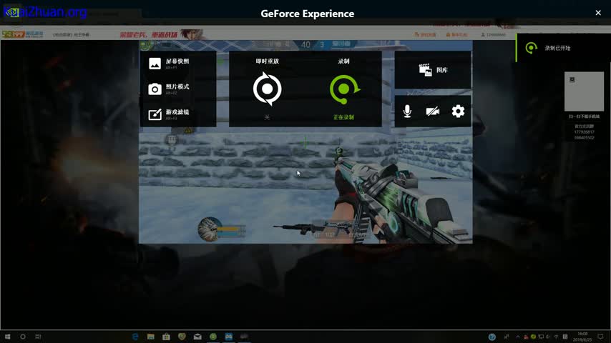Click the taskbar clock
The width and height of the screenshot is (611, 343).
[582, 337]
